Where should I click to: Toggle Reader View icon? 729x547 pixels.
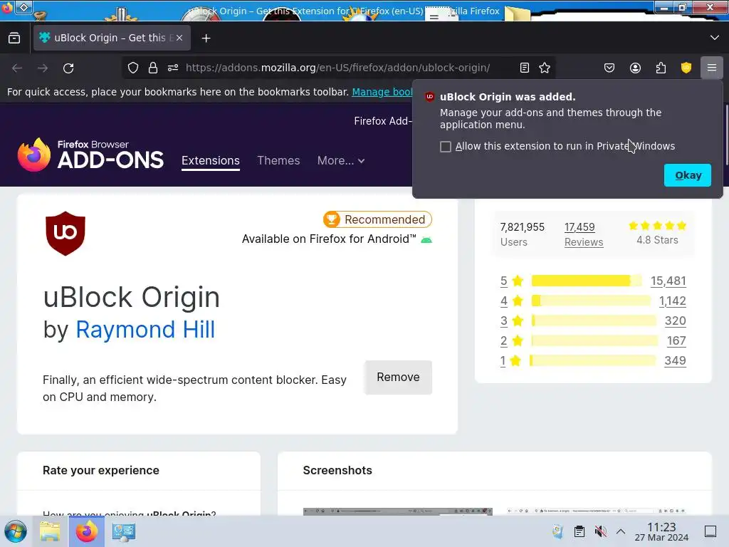click(525, 68)
